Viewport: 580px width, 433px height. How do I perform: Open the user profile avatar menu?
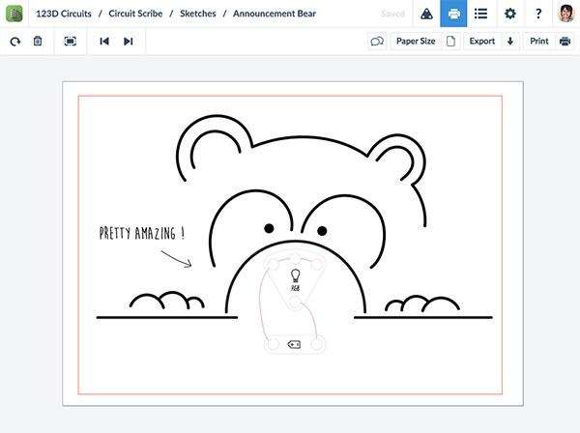[565, 14]
